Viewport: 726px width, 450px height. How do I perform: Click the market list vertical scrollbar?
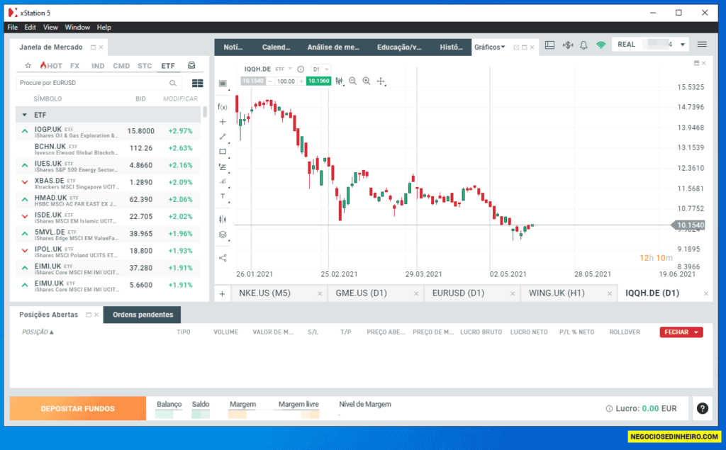(x=205, y=112)
